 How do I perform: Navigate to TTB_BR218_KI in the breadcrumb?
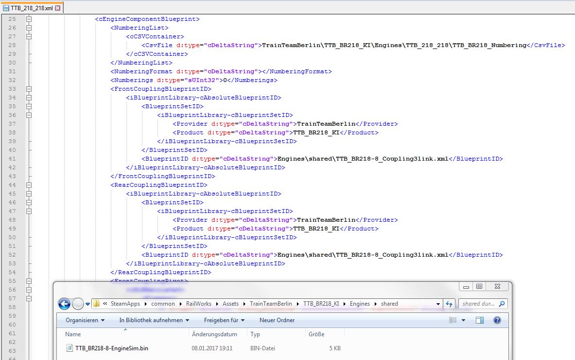click(321, 304)
